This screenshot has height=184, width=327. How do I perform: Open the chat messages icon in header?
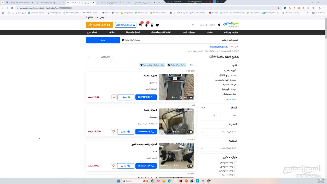point(141,25)
